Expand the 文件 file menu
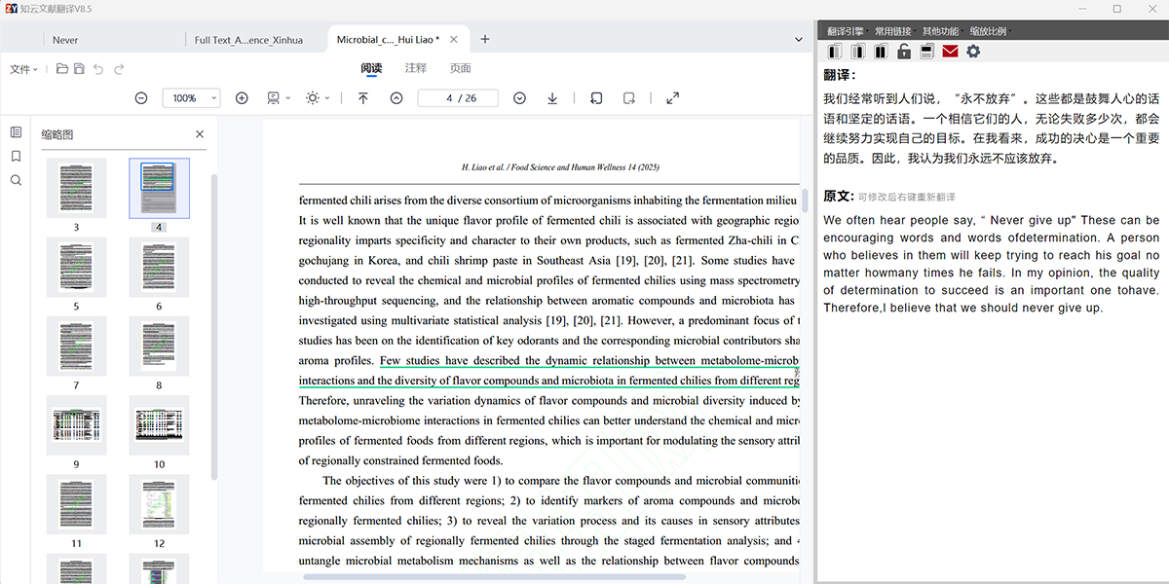The width and height of the screenshot is (1169, 584). (x=23, y=69)
